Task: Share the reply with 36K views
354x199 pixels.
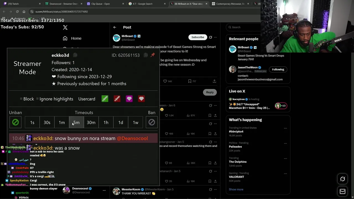Action: 215,163
